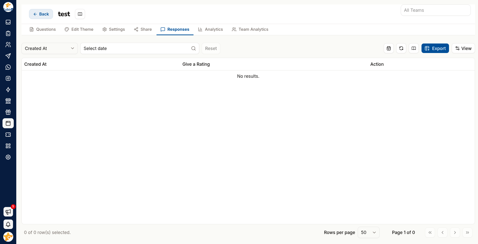The image size is (478, 244).
Task: Switch to the Analytics tab
Action: click(x=210, y=29)
